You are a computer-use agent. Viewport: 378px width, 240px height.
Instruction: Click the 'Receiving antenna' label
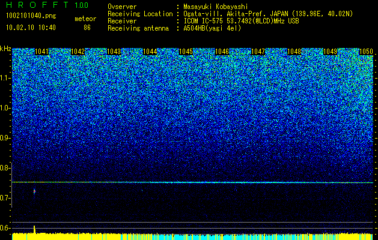(138, 28)
